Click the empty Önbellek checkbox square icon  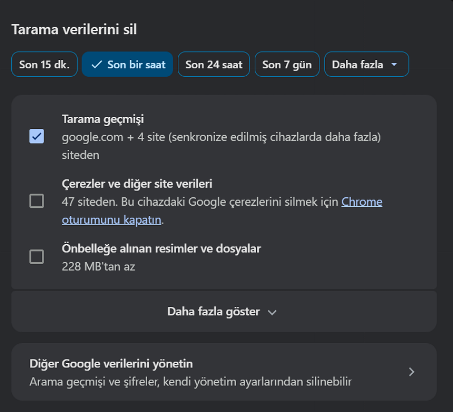pyautogui.click(x=36, y=257)
